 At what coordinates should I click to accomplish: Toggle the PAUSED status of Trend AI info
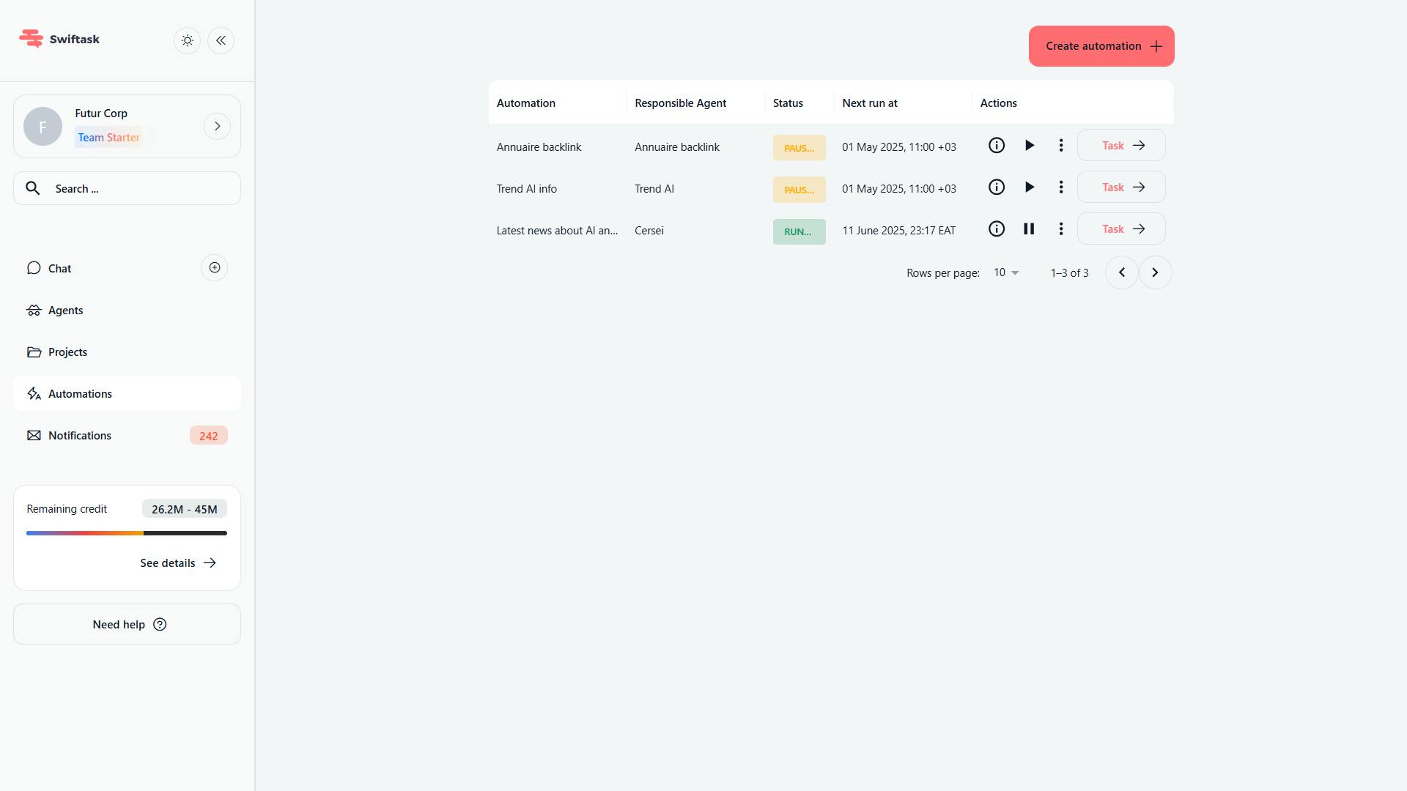799,189
